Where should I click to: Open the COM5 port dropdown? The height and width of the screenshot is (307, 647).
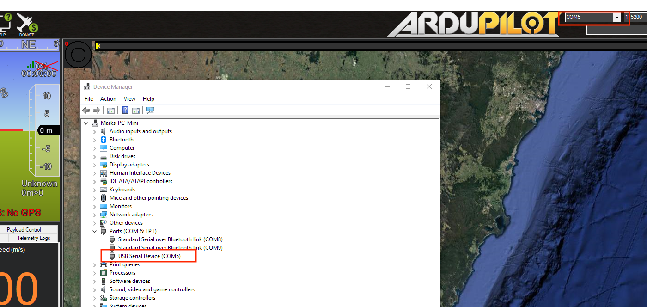pos(616,18)
